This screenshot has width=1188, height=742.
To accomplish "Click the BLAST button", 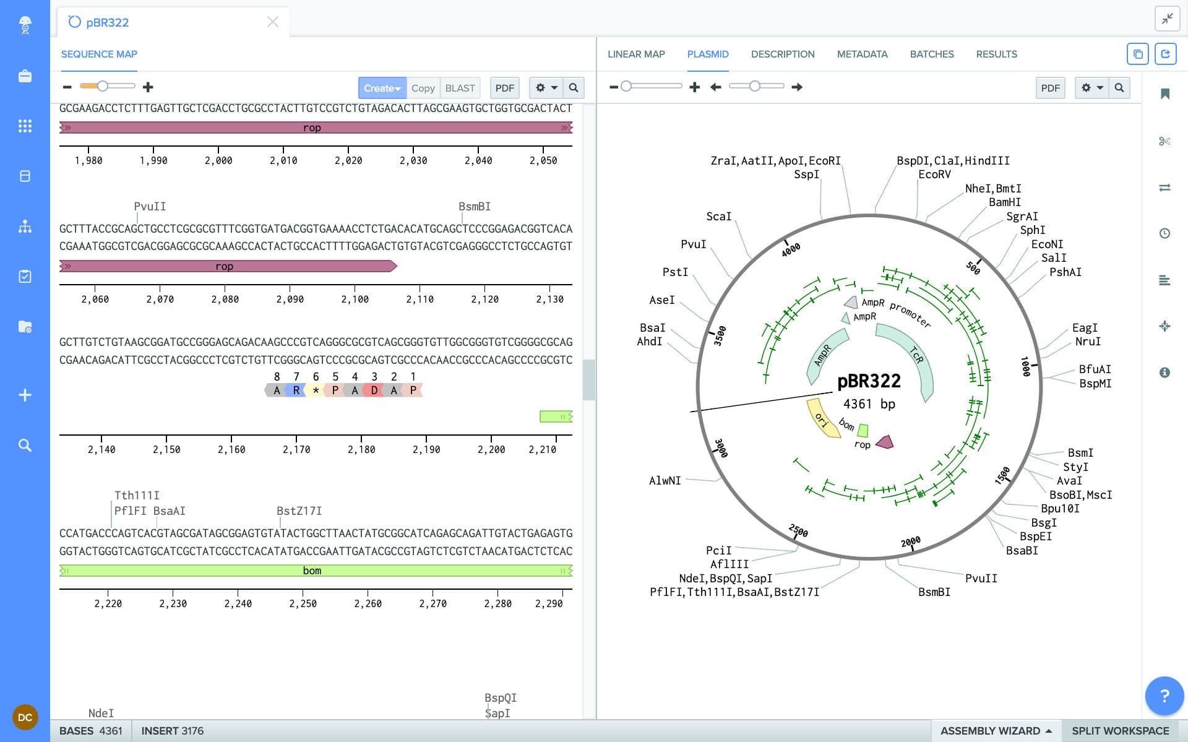I will tap(460, 88).
